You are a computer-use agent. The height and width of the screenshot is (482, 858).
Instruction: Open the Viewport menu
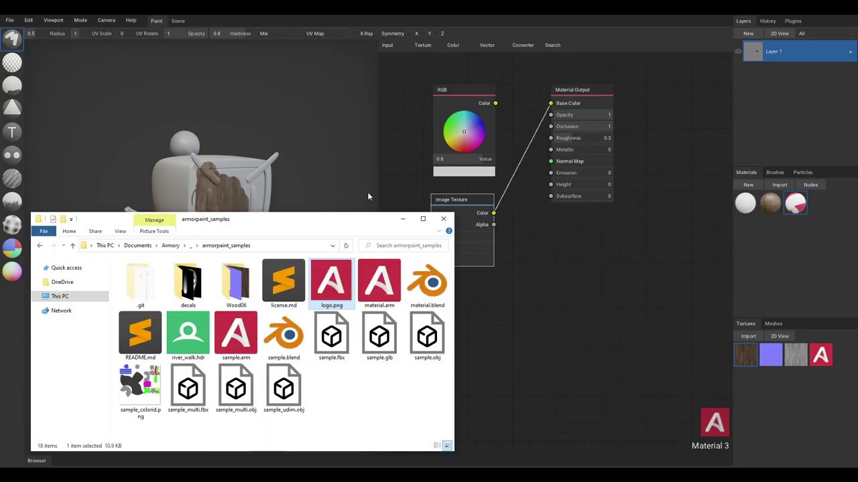point(53,20)
